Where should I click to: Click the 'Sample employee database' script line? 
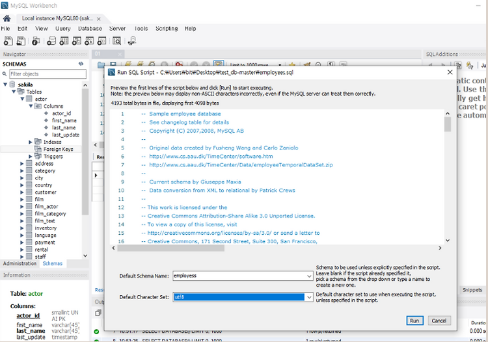point(185,114)
